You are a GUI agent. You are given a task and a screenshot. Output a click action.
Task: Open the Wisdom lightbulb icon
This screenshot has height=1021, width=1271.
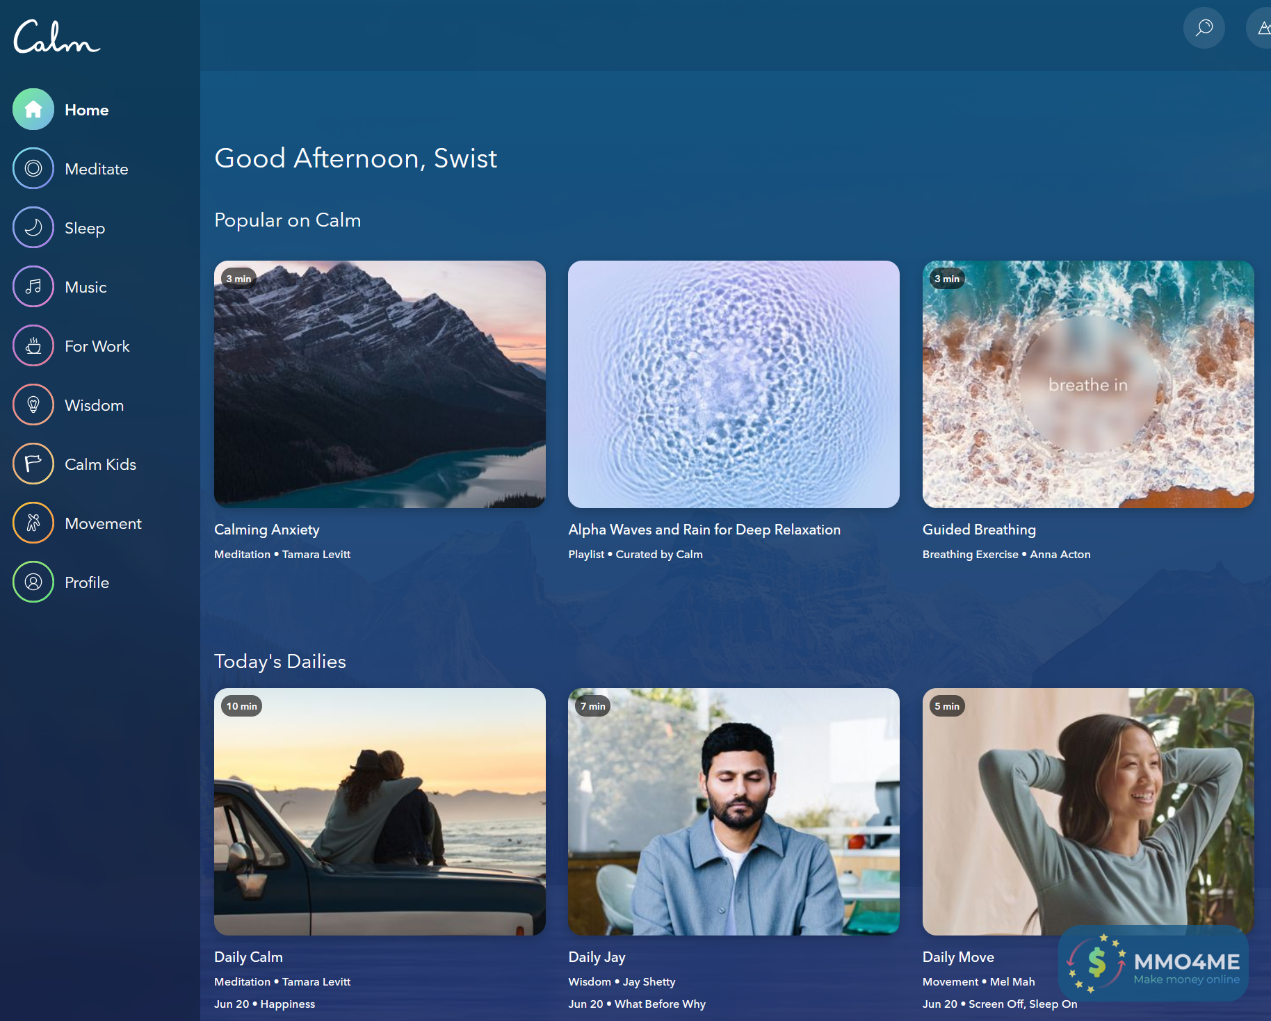pos(33,405)
